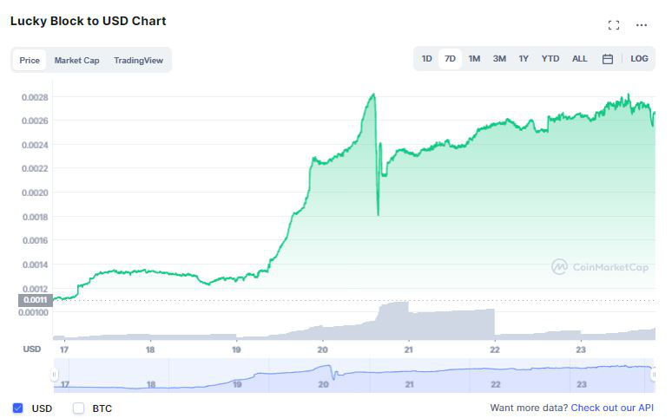Select the 1D time range
The height and width of the screenshot is (418, 672).
426,59
